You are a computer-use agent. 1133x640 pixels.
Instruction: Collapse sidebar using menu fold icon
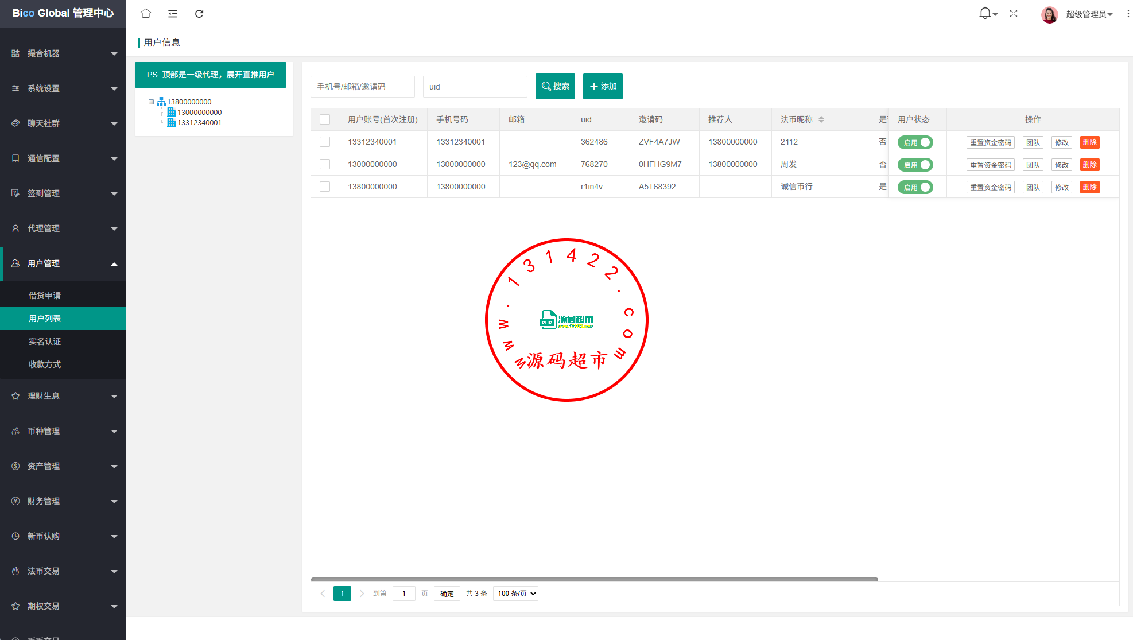click(x=172, y=13)
